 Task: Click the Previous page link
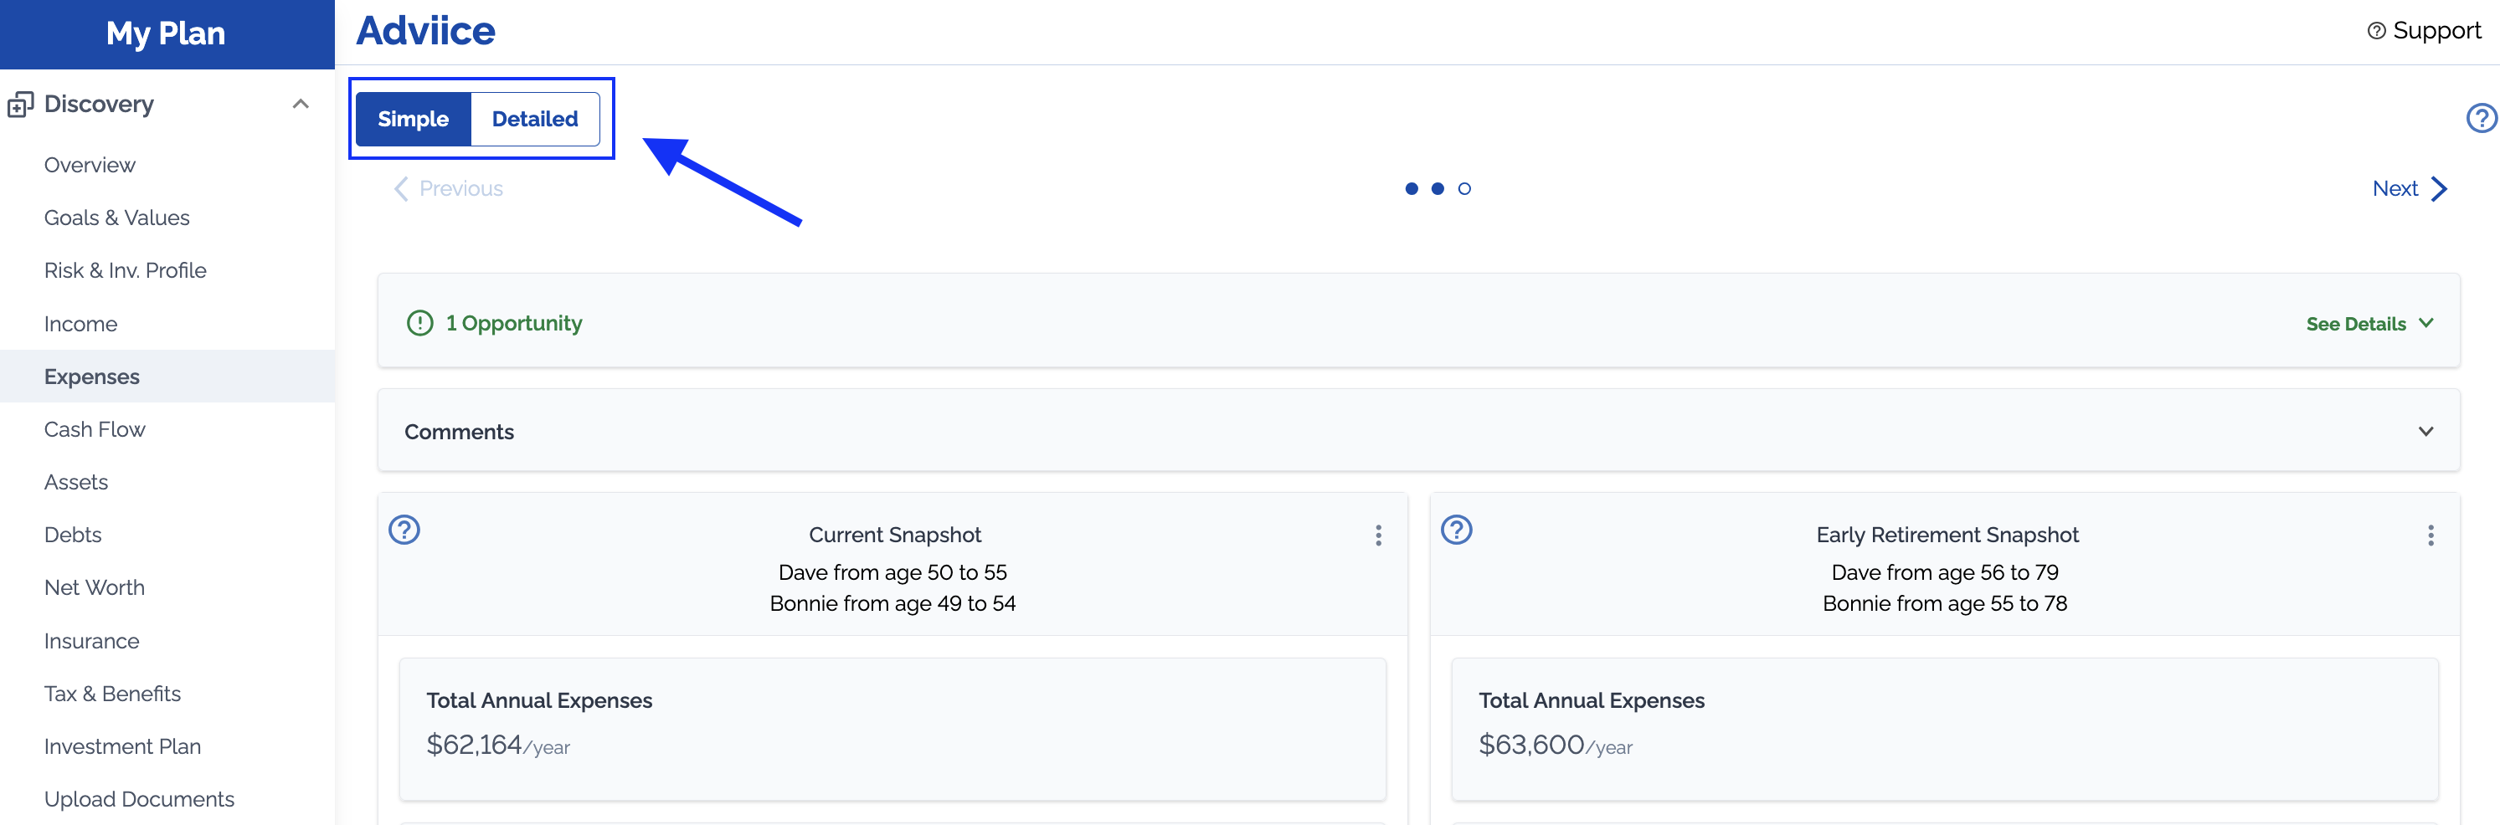point(449,189)
